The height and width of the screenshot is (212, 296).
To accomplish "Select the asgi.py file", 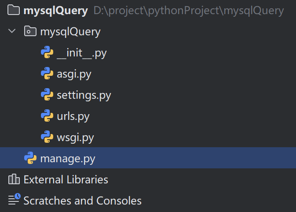I will [74, 74].
